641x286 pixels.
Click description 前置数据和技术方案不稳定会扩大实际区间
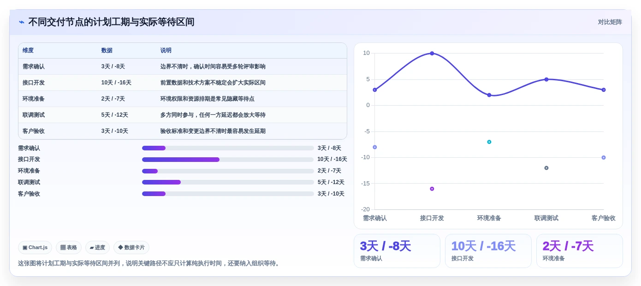(x=213, y=83)
